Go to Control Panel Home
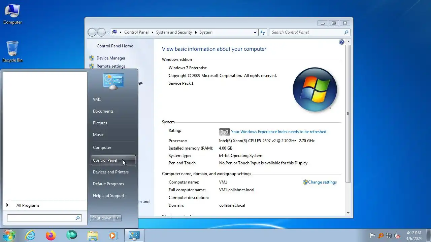 click(115, 46)
